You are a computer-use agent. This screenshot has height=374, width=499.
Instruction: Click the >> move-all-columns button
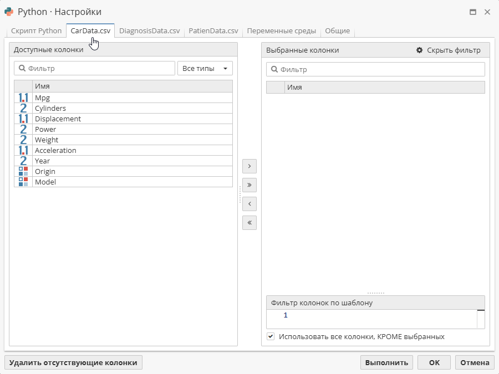point(249,185)
